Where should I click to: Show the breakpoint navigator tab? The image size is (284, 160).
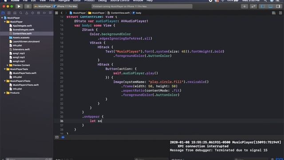tap(44, 13)
